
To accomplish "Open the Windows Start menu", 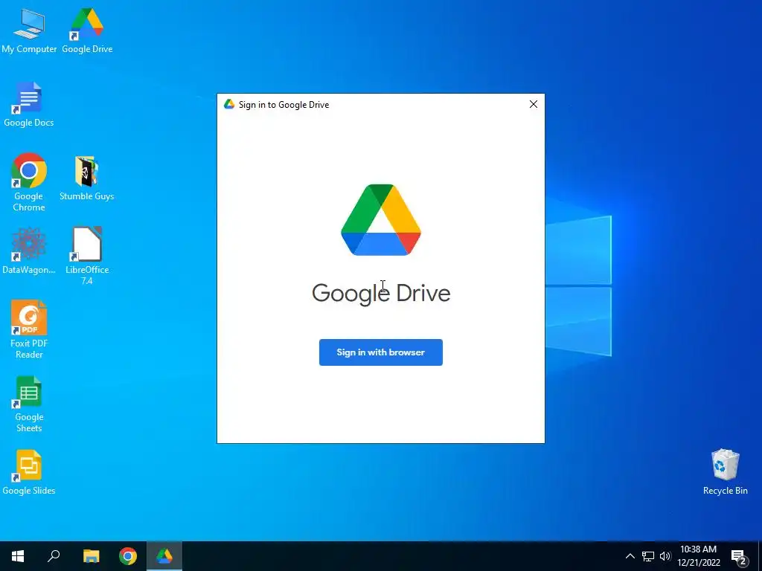I will 18,556.
